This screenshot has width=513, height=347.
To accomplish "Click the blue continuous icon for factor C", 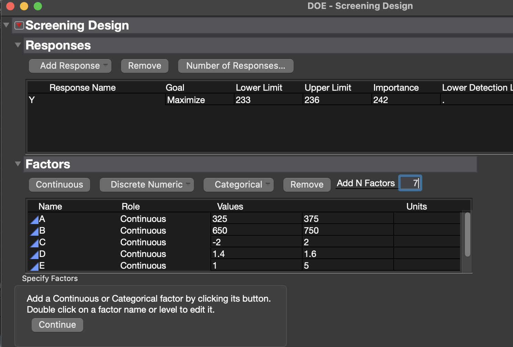I will (x=34, y=243).
